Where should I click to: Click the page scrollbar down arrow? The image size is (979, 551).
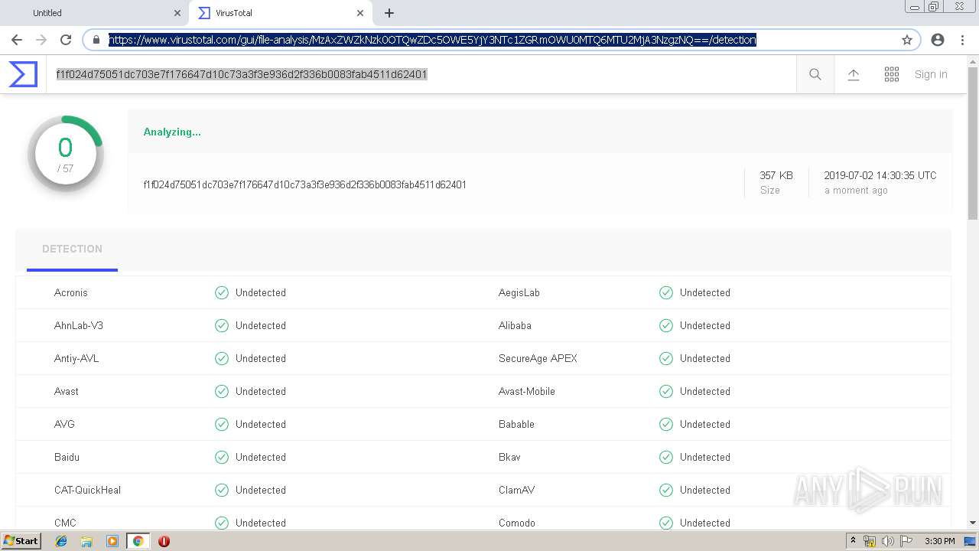(x=973, y=523)
